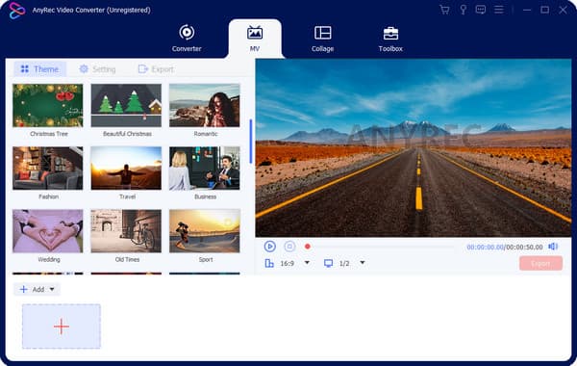Expand the Add dropdown arrow
Screen dimensions: 577x366
pos(52,289)
